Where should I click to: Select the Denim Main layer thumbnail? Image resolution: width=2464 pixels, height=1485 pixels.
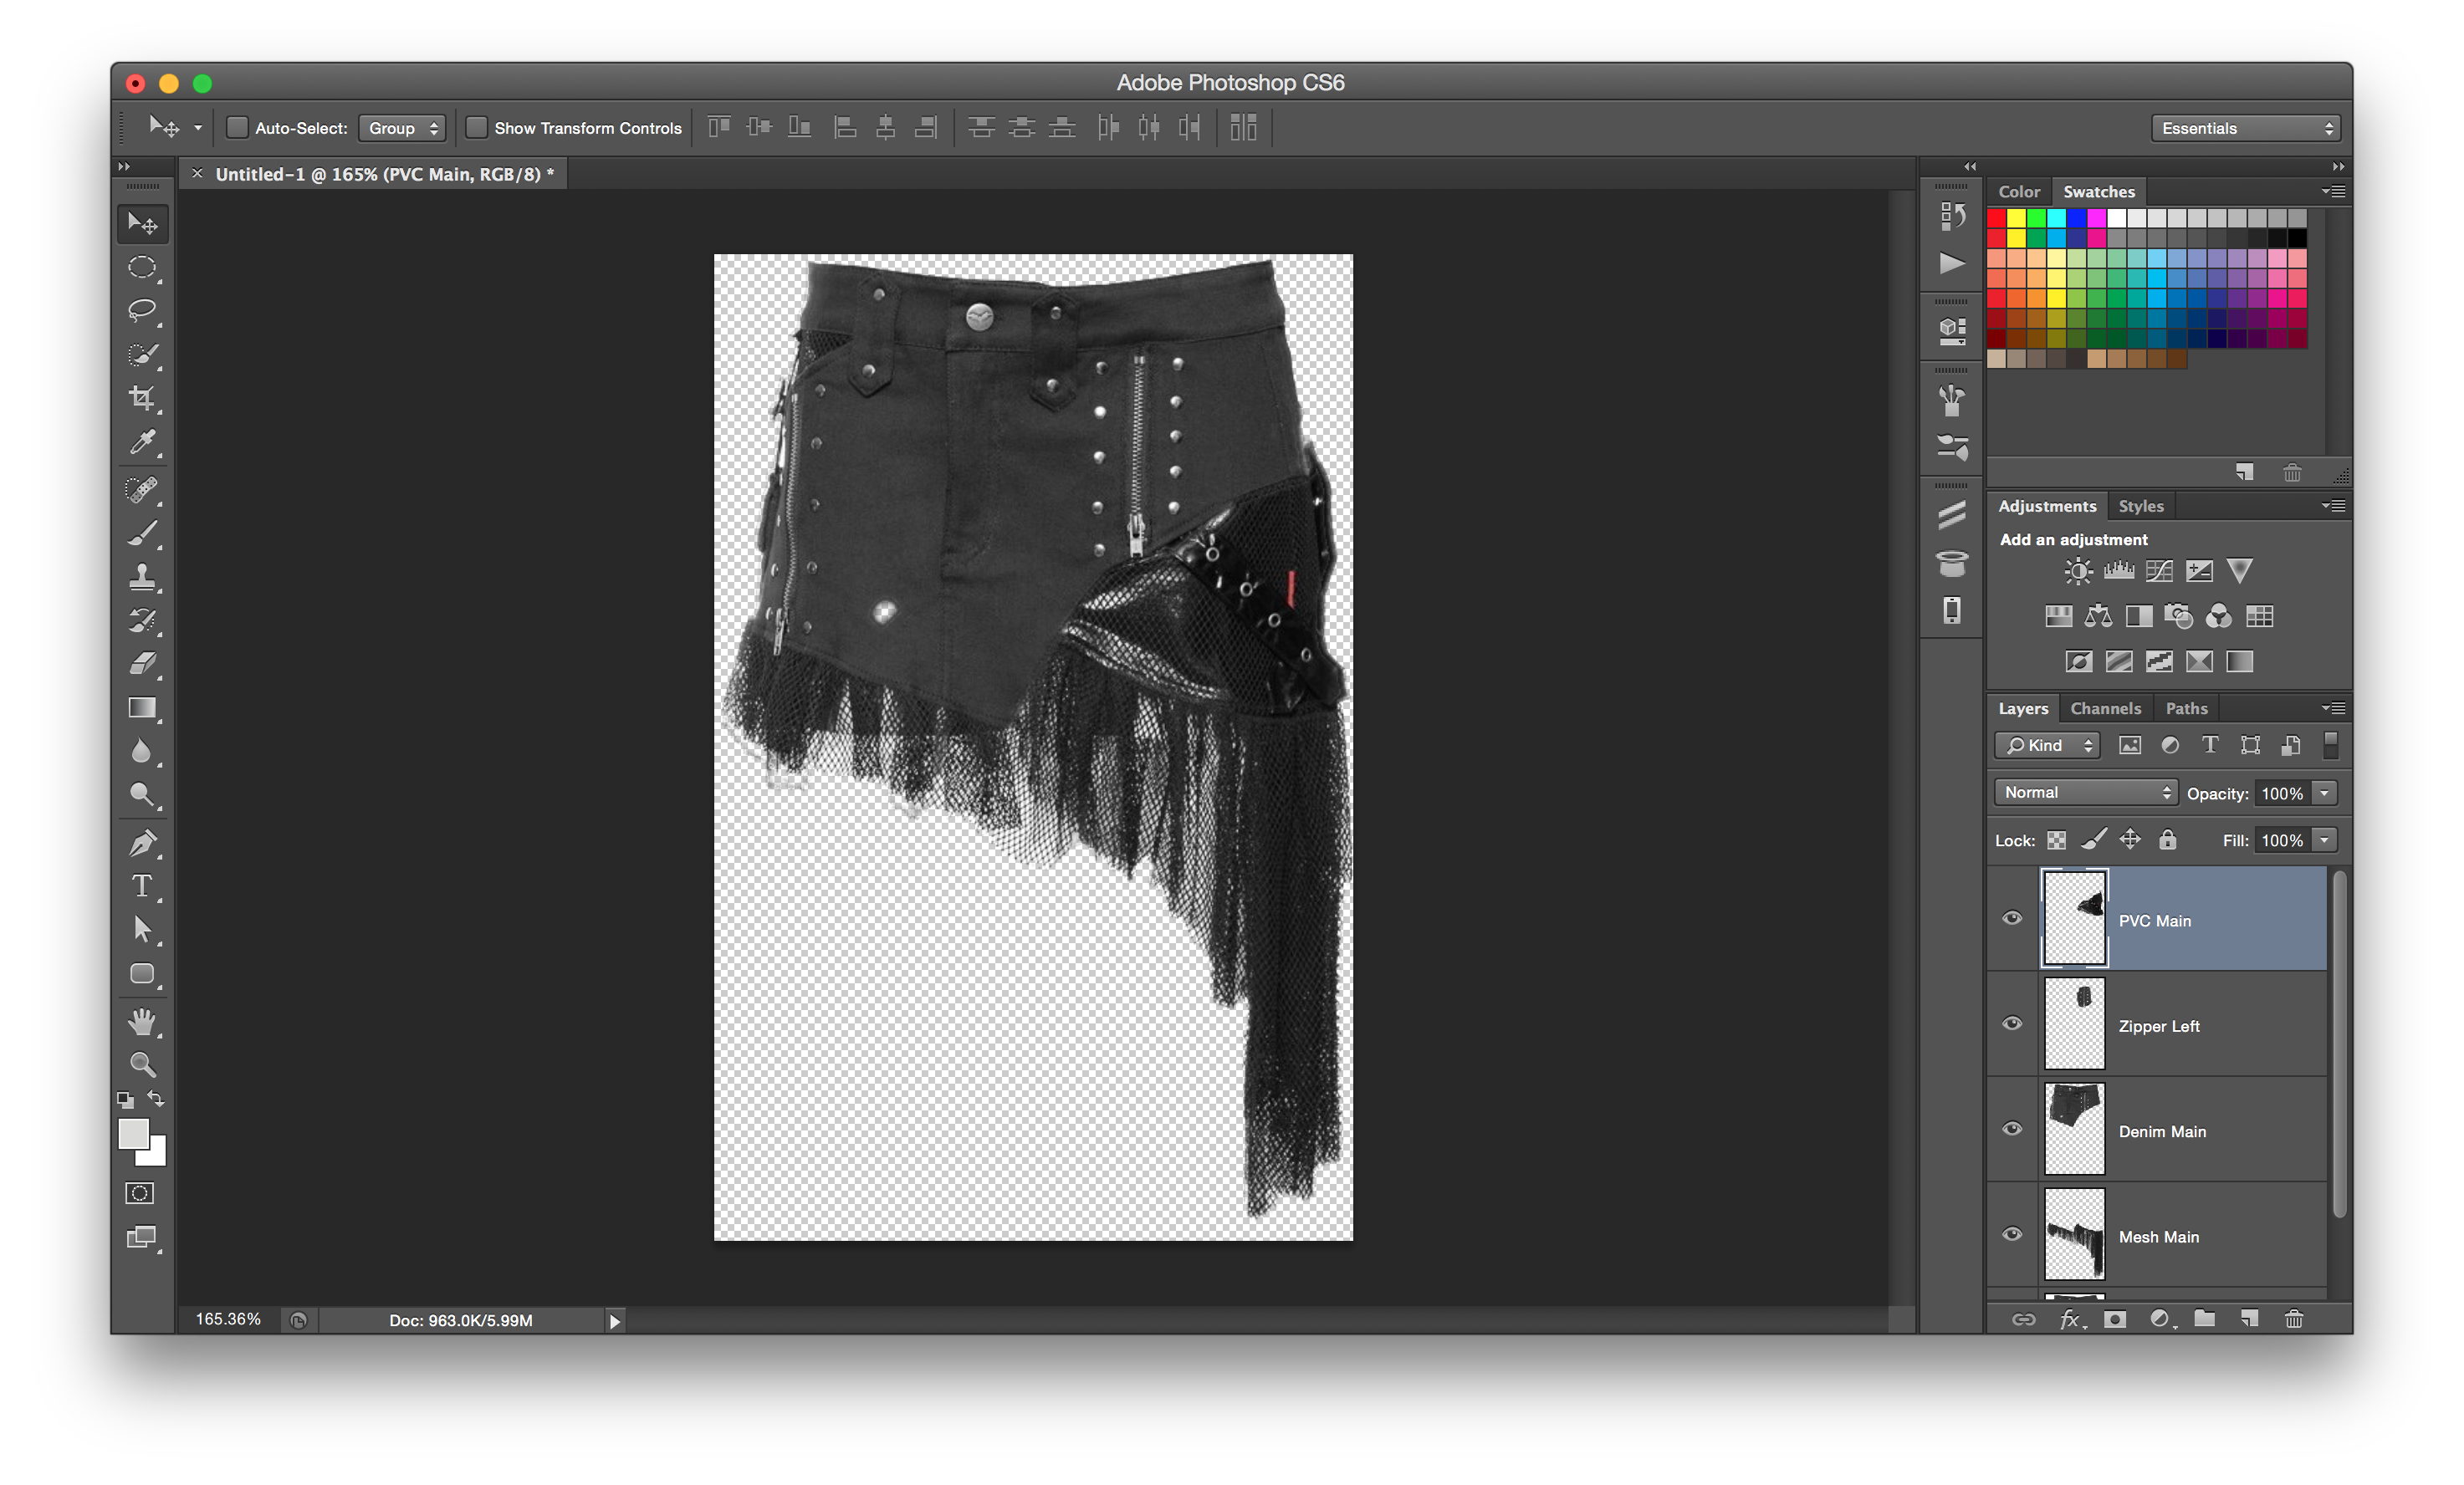[2074, 1129]
